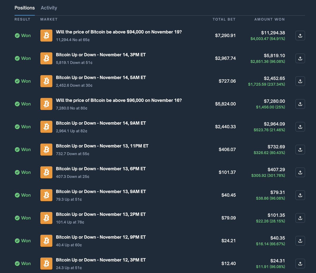Screen dimensions: 316x273
Task: Click '7,280.0 No at 80¢' detail
Action: [72, 108]
